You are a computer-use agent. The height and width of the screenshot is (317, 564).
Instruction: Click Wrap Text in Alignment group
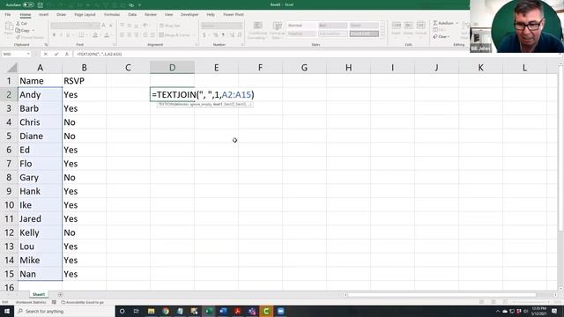click(x=169, y=26)
